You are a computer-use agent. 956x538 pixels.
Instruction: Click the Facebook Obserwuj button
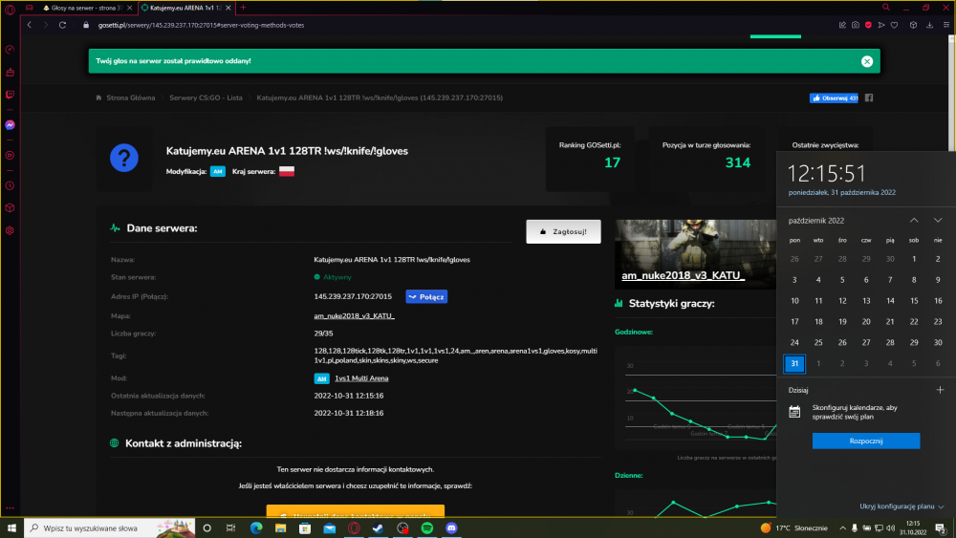(x=834, y=97)
